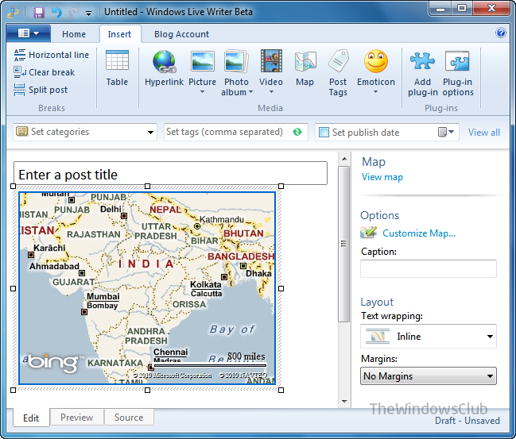Screen dimensions: 516x439
Task: Open the publish date calendar dropdown
Action: (446, 132)
